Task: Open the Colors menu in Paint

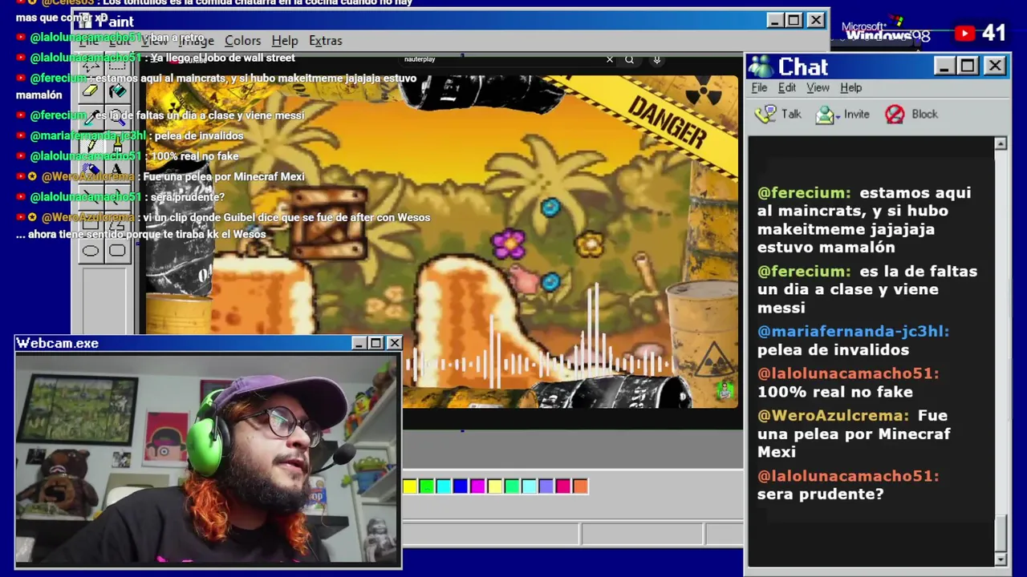Action: (242, 41)
